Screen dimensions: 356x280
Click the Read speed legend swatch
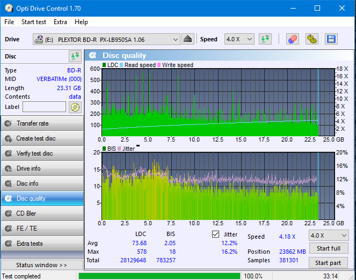[121, 65]
